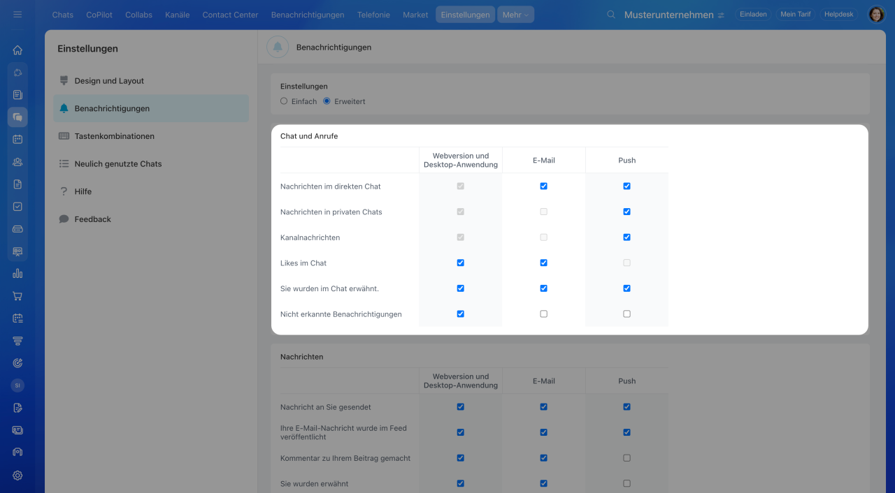Uncheck Push for Kanalnachrichten
Image resolution: width=895 pixels, height=493 pixels.
coord(626,237)
